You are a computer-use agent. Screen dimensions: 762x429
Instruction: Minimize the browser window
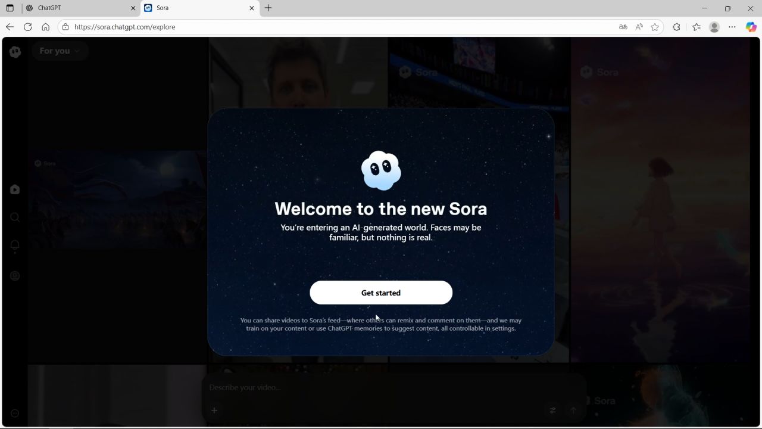tap(705, 8)
